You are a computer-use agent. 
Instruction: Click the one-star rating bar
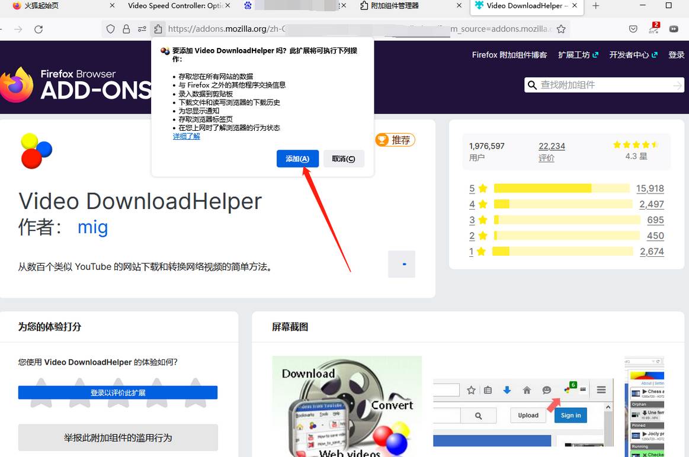tap(562, 252)
